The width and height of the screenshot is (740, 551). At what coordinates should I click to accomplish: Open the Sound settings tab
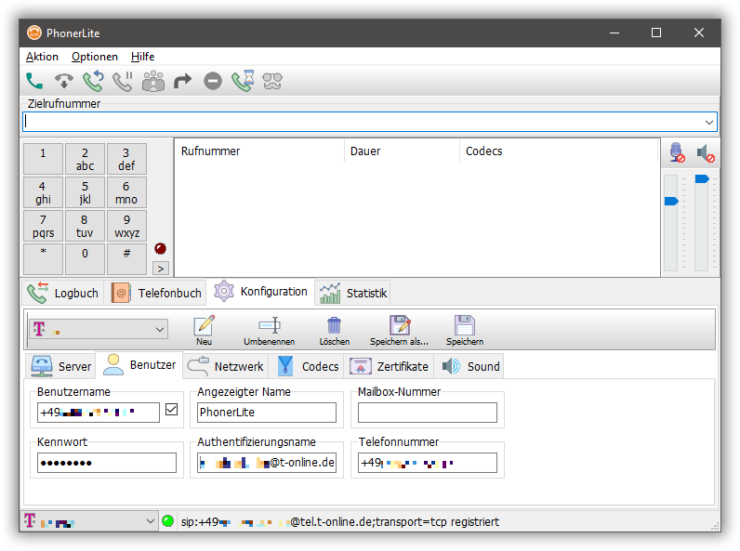469,366
